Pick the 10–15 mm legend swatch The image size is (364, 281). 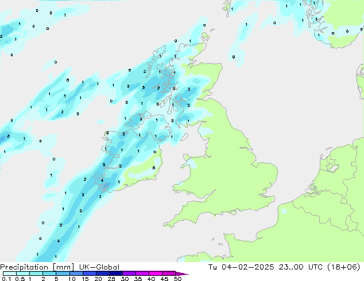tap(76, 274)
